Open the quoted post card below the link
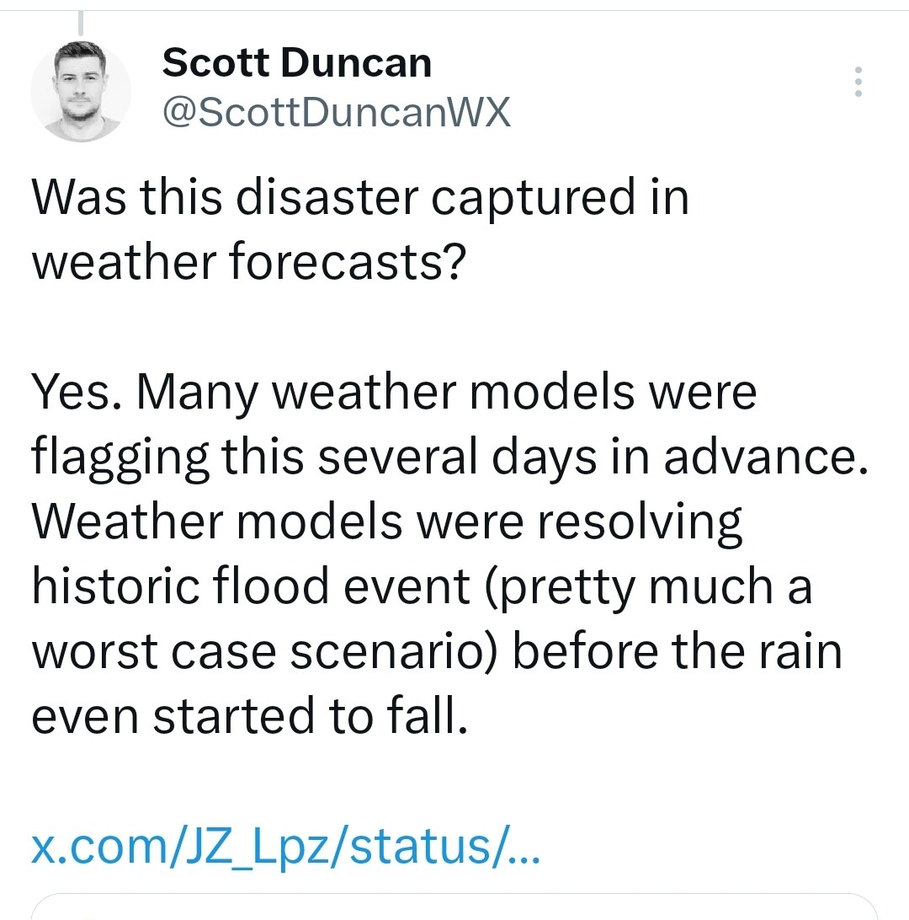The width and height of the screenshot is (909, 920). tap(454, 907)
